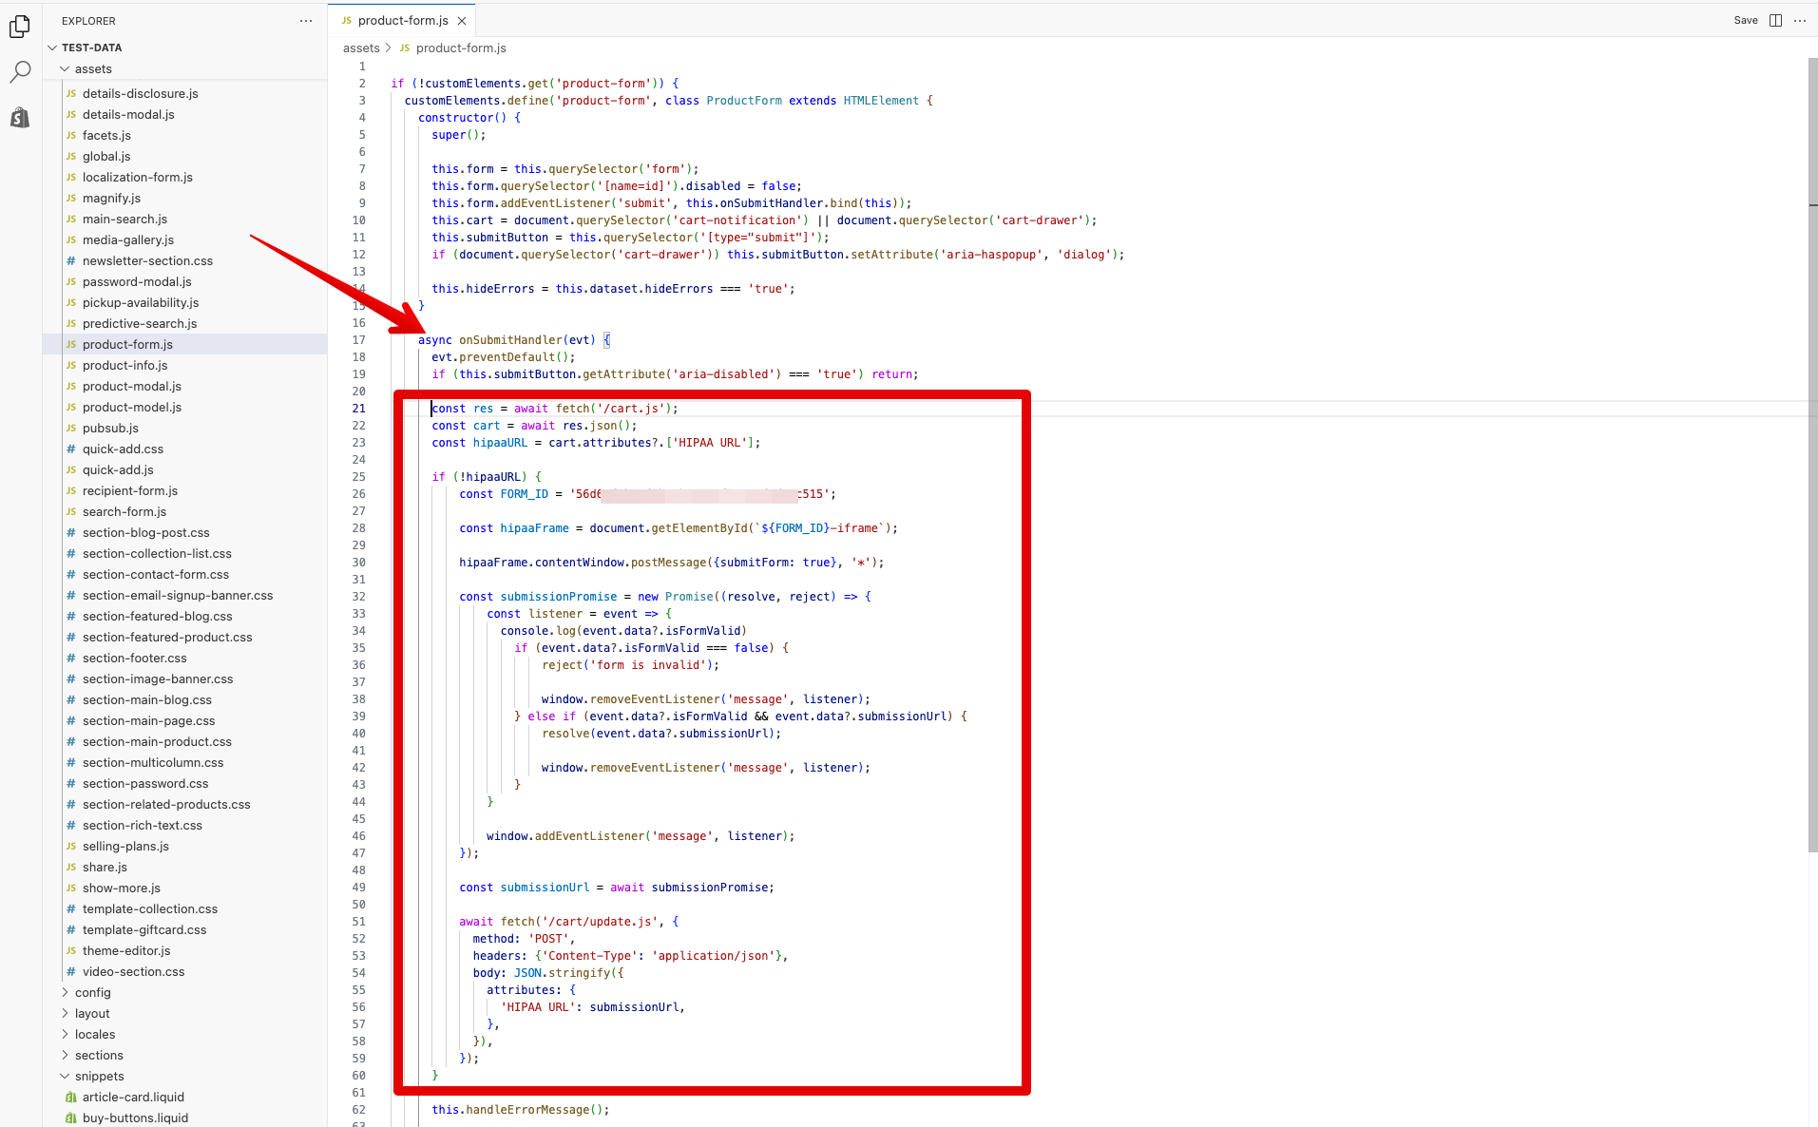This screenshot has height=1127, width=1818.
Task: Open the Shopify bag icon in activity bar
Action: tap(20, 118)
